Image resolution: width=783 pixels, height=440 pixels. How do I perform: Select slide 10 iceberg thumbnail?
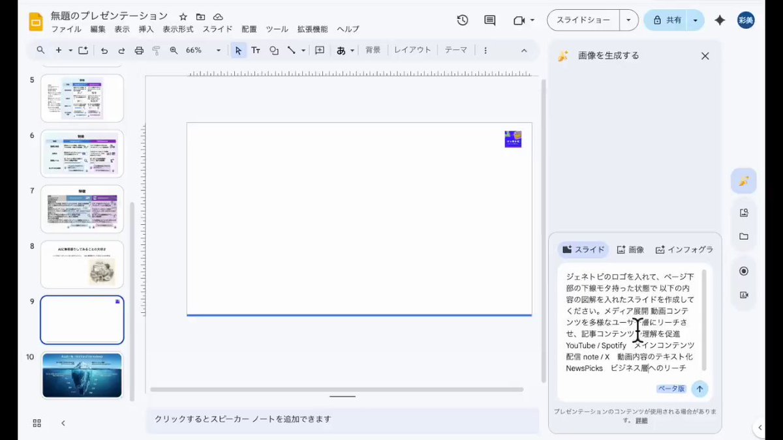[82, 375]
